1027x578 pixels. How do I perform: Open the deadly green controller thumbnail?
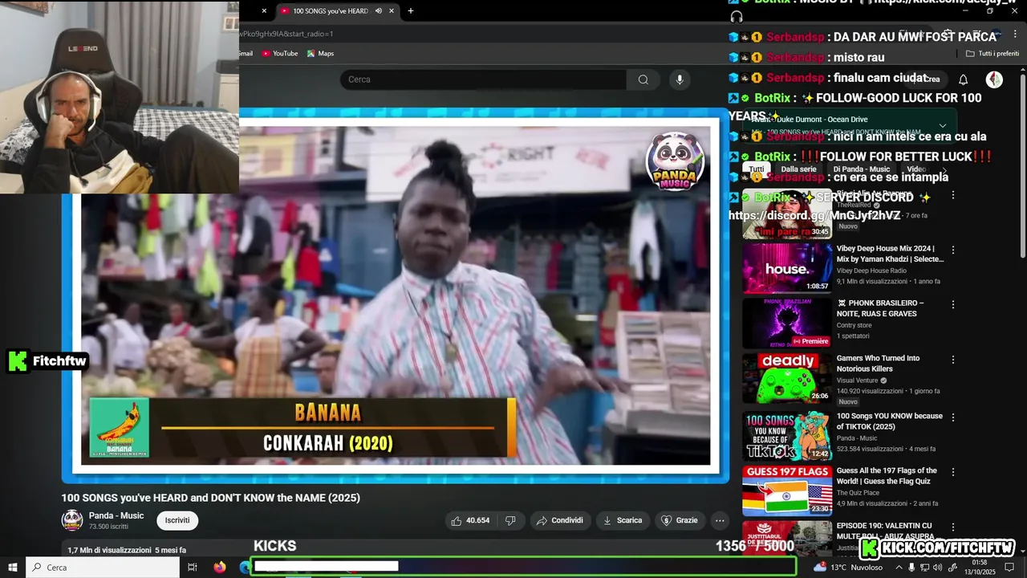(787, 377)
